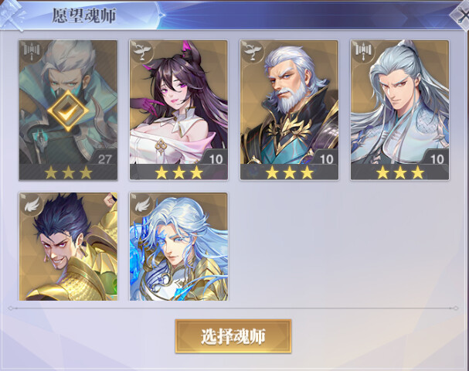Click the 选择魂师 button

point(233,336)
